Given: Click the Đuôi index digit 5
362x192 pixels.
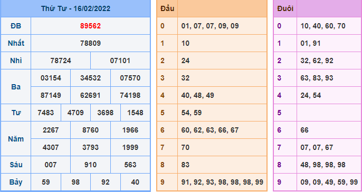Looking at the screenshot, I should point(279,113).
